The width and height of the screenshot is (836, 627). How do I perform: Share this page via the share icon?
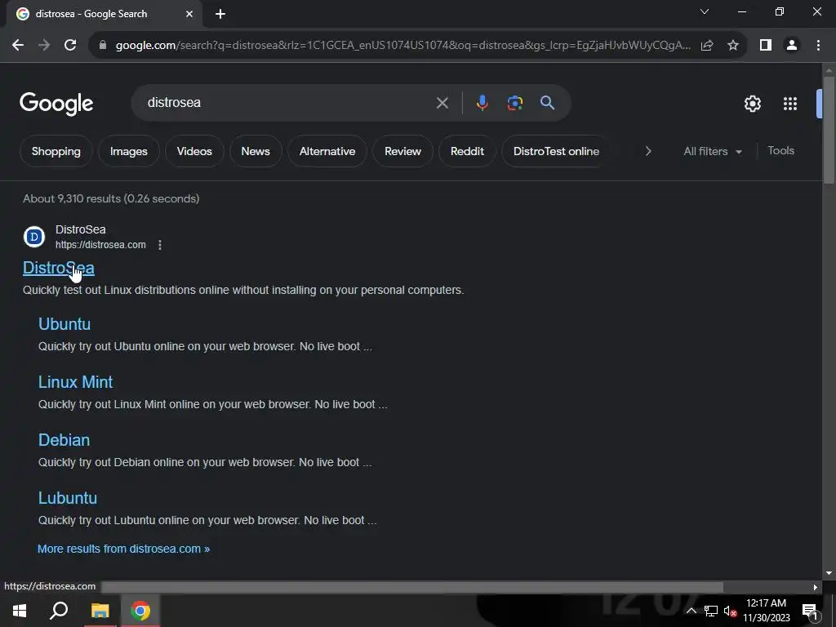(x=707, y=46)
